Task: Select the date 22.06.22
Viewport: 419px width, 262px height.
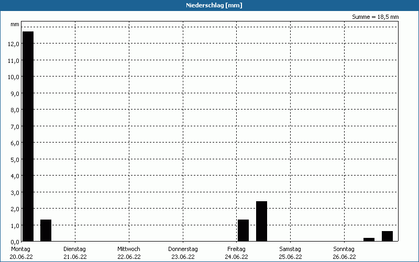Action: pos(129,257)
